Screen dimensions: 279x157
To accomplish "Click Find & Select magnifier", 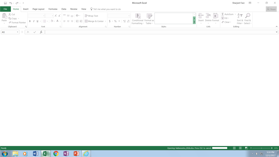I will (x=247, y=16).
